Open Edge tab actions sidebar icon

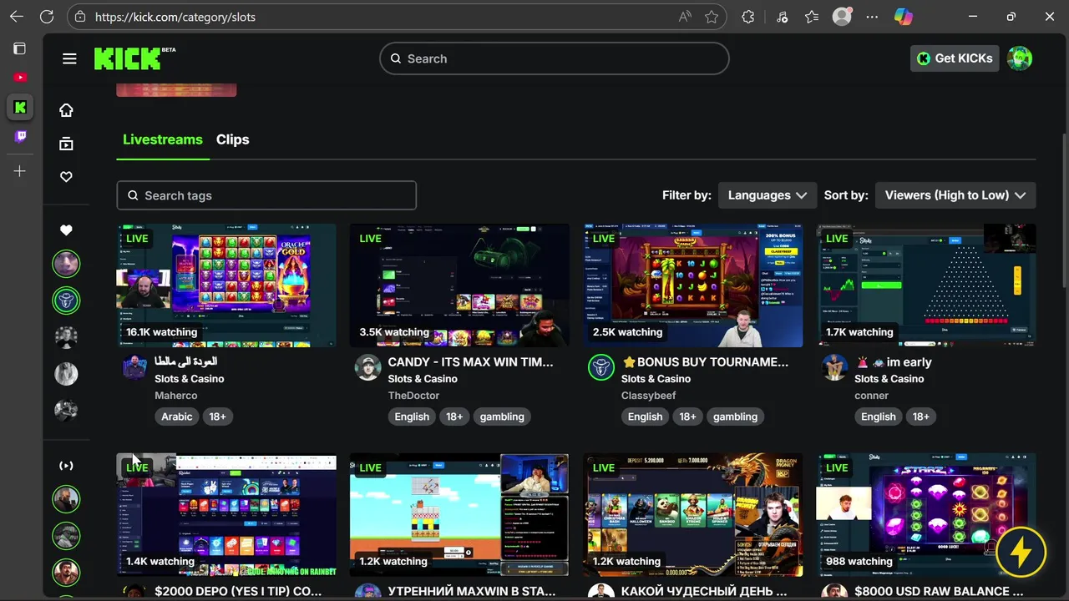coord(20,48)
